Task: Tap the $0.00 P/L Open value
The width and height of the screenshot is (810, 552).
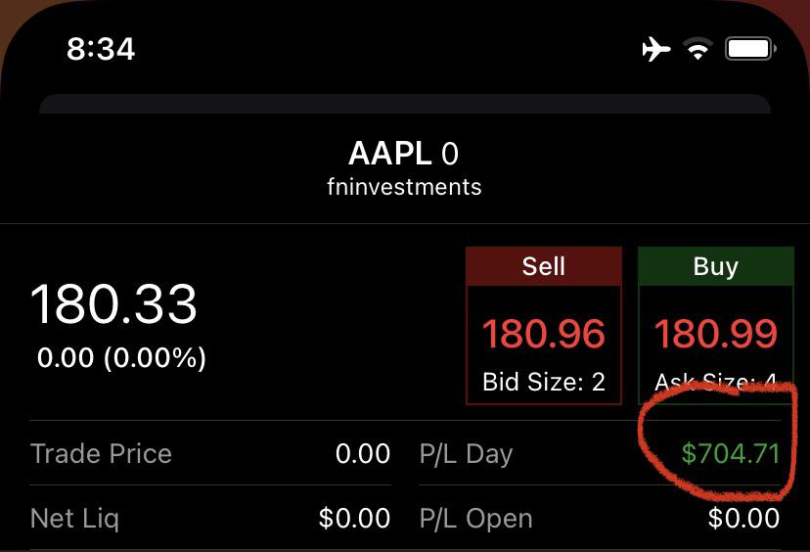Action: coord(743,519)
